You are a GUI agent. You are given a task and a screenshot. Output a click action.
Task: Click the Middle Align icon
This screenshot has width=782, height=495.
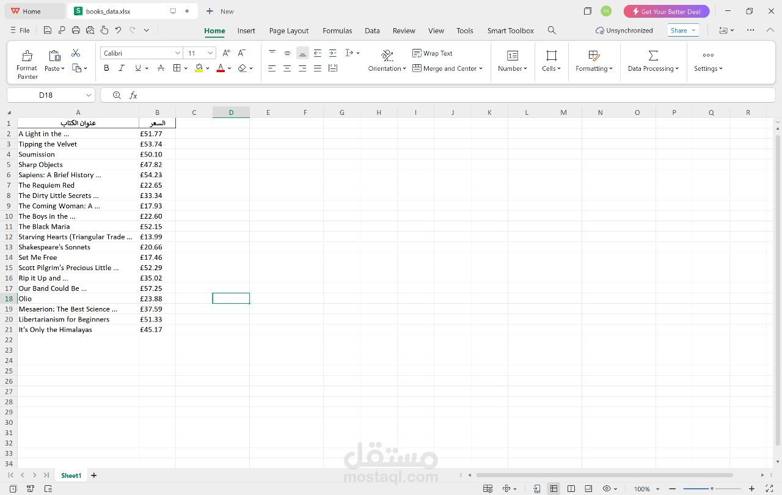[x=287, y=53]
